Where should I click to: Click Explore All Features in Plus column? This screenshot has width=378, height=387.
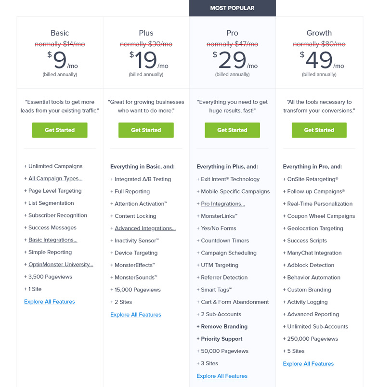point(136,315)
